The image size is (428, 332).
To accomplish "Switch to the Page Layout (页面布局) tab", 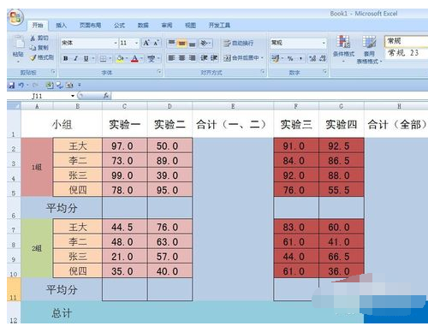I will (90, 26).
